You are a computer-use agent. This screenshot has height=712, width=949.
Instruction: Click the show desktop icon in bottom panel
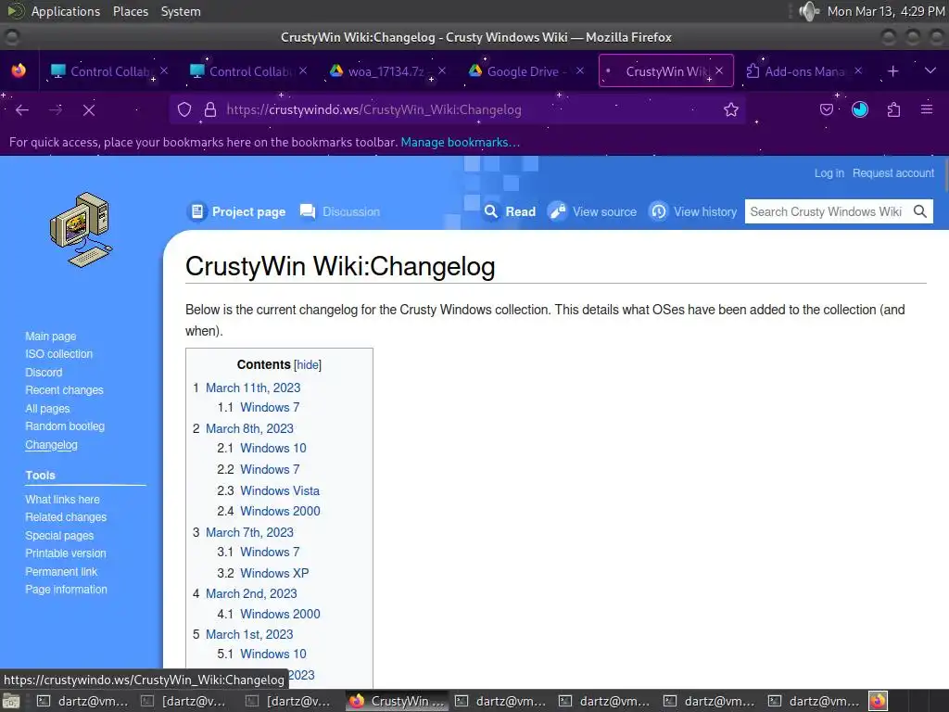tap(10, 701)
